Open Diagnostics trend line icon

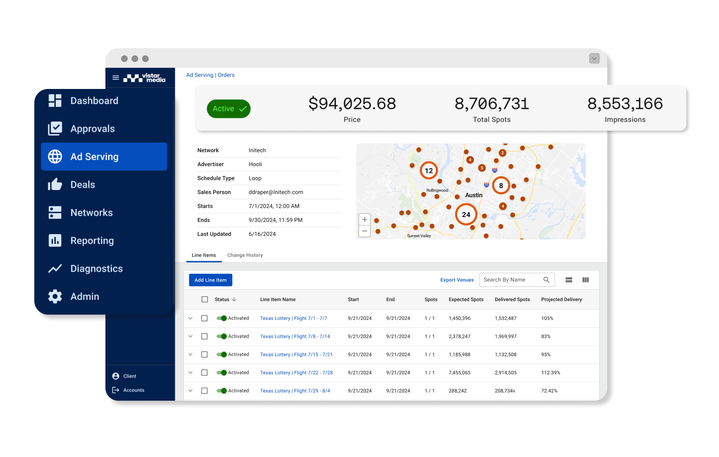[x=55, y=268]
